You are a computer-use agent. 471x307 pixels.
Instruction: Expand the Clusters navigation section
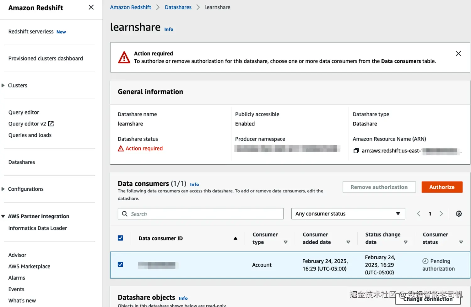3,85
